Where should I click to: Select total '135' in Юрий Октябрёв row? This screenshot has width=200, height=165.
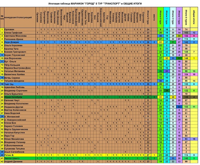pyautogui.click(x=186, y=97)
